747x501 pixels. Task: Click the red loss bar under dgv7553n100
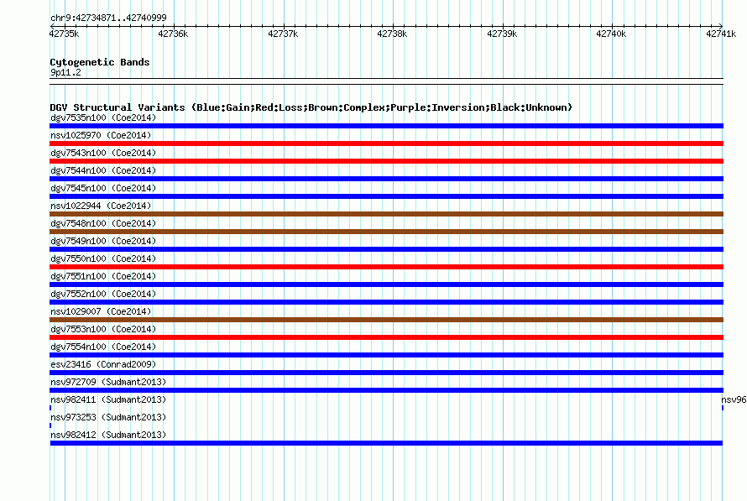[386, 337]
